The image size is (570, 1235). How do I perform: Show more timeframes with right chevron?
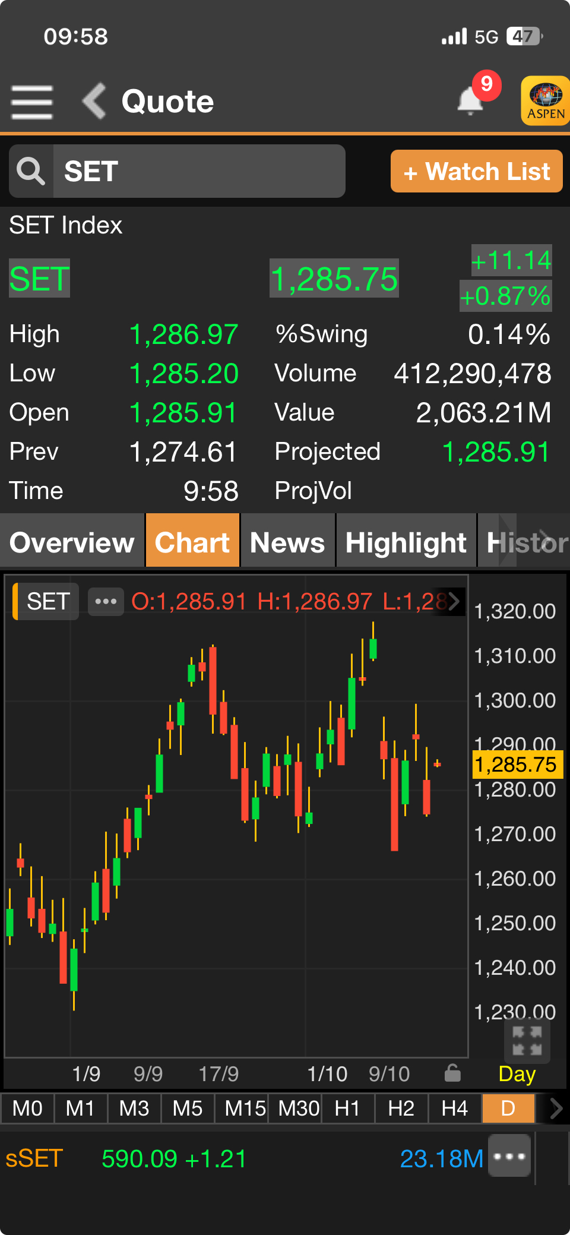(556, 1108)
